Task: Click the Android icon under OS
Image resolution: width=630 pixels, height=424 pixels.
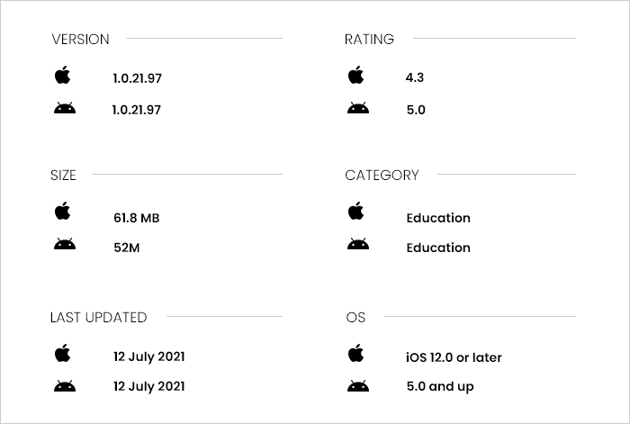Action: [x=357, y=386]
